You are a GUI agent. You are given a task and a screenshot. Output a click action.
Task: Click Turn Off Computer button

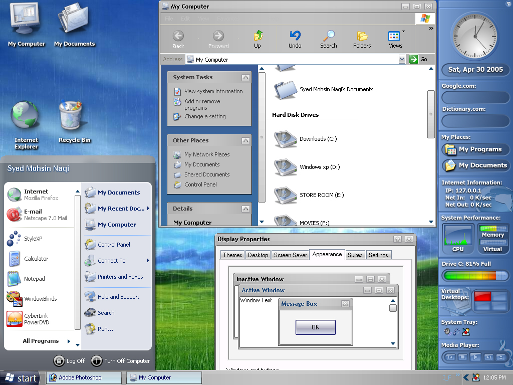point(121,361)
